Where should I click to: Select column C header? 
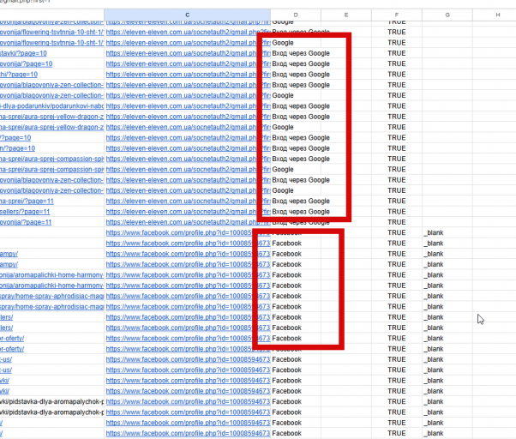click(187, 15)
